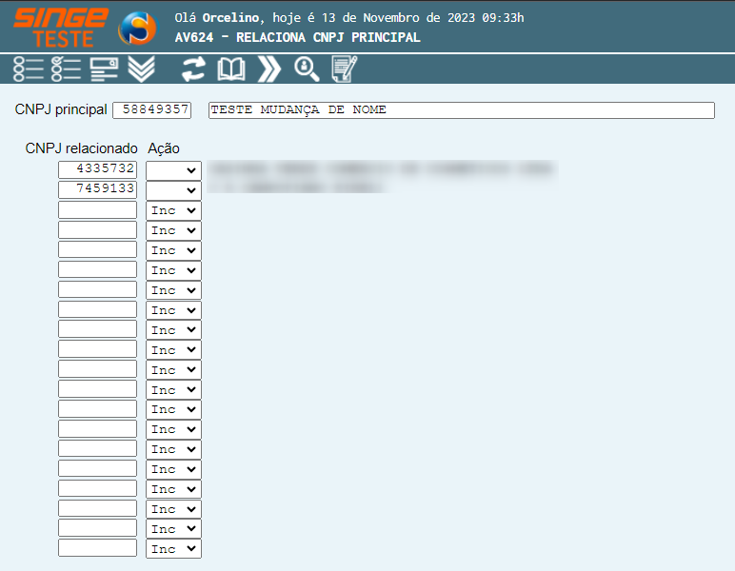The width and height of the screenshot is (735, 571).
Task: Click the double right-chevron advance icon
Action: [269, 69]
